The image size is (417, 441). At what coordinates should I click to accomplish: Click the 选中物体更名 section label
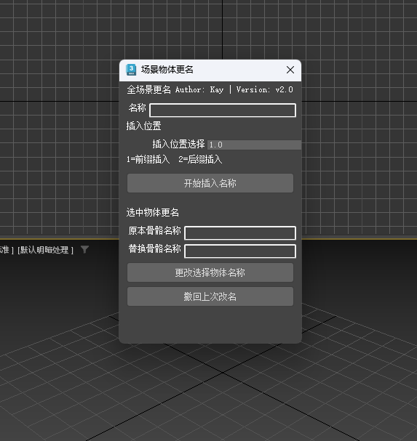pyautogui.click(x=152, y=212)
